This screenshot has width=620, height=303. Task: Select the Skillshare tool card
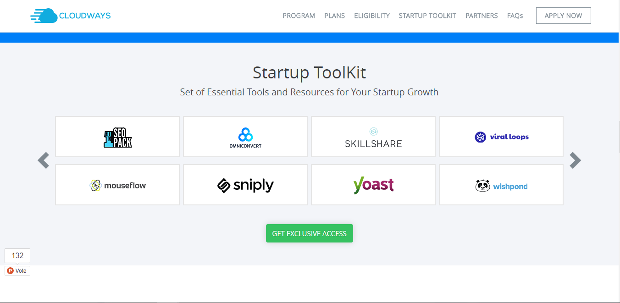tap(373, 137)
